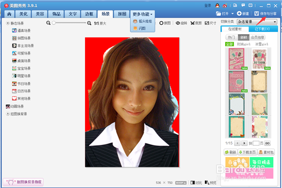282x188 pixels.
Task: Click the 刷新 refresh button
Action: [x=231, y=152]
